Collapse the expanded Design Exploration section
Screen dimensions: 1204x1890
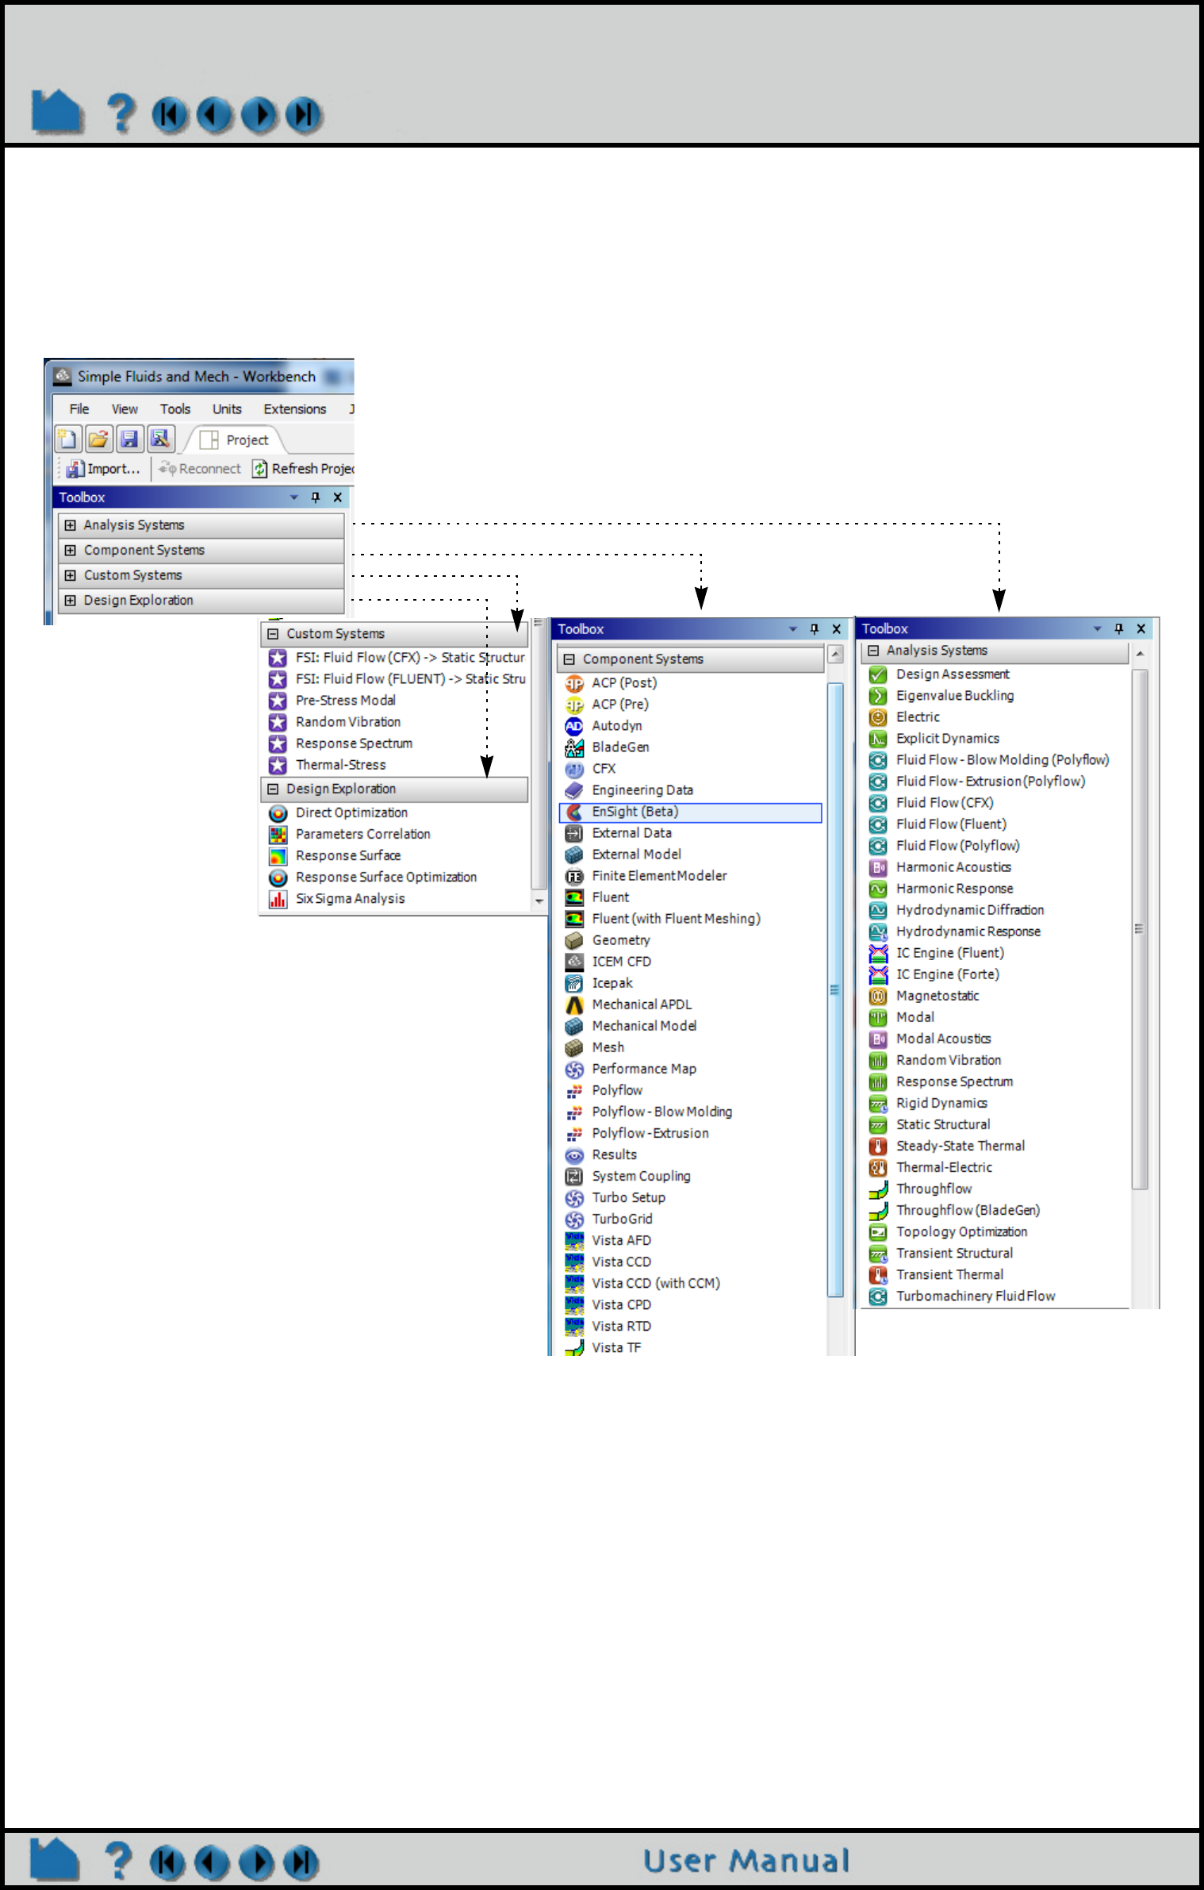click(273, 789)
